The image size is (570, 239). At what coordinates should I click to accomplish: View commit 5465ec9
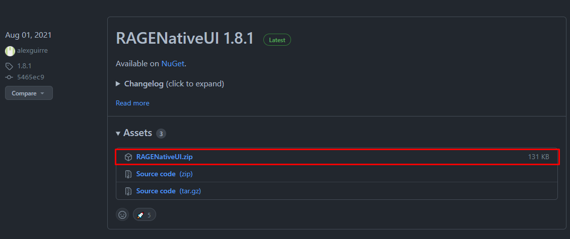pos(31,77)
